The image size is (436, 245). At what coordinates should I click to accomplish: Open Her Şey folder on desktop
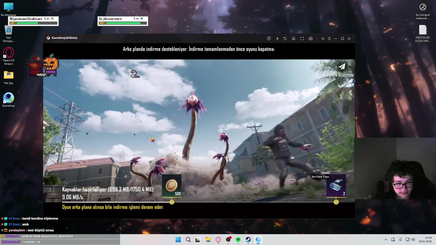click(9, 78)
